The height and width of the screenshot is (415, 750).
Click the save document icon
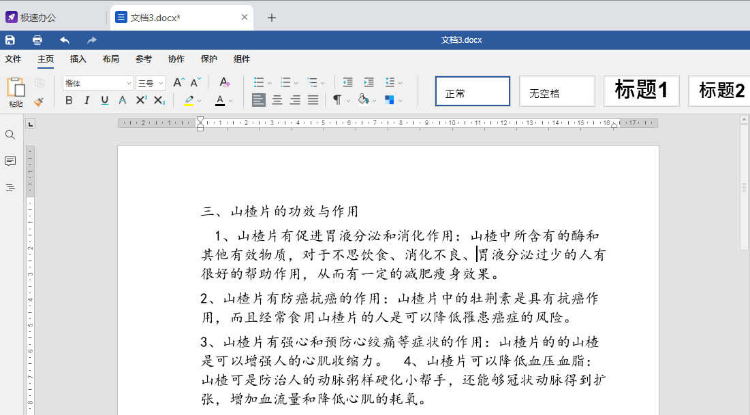pos(10,40)
